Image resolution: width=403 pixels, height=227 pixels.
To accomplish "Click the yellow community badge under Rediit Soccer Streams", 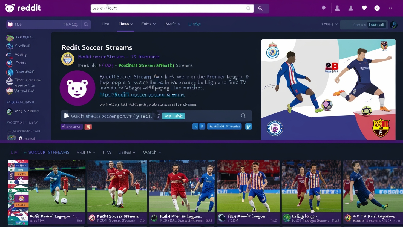I will [68, 59].
